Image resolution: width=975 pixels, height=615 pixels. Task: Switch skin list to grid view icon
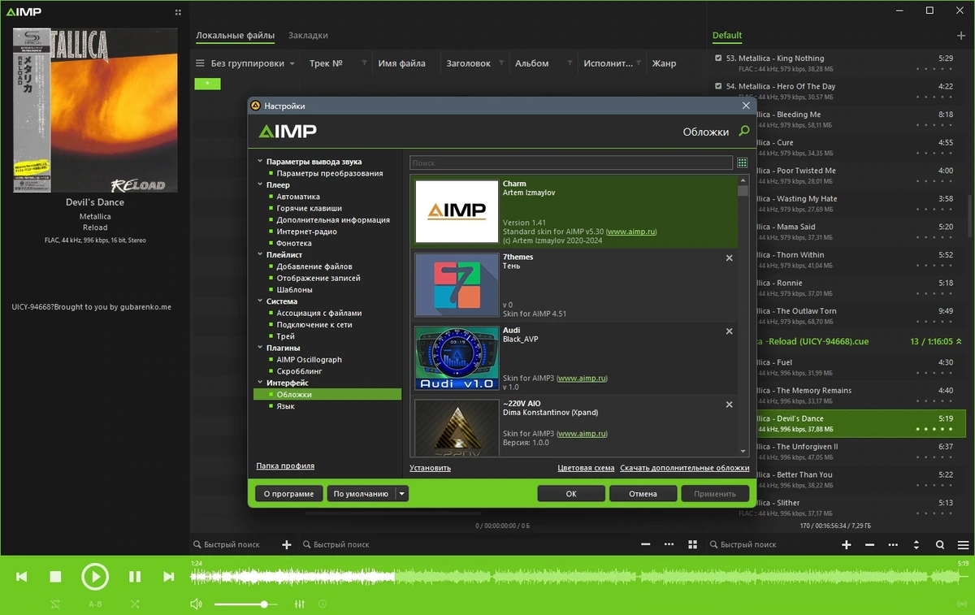[742, 162]
